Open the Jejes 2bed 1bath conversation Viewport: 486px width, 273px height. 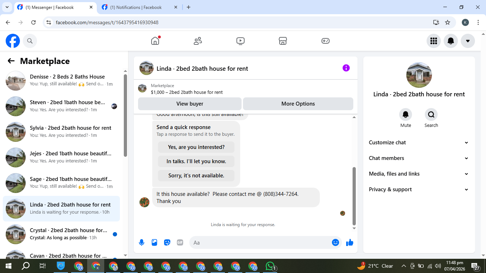click(62, 157)
